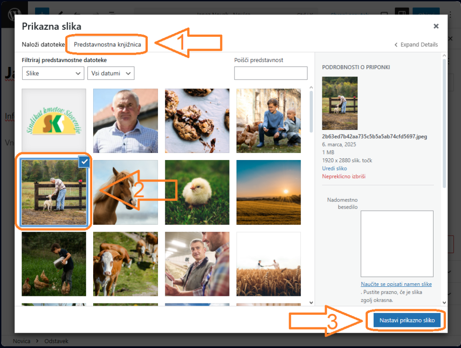Select the chocolate cookies thumbnail
The height and width of the screenshot is (348, 461).
tap(197, 120)
